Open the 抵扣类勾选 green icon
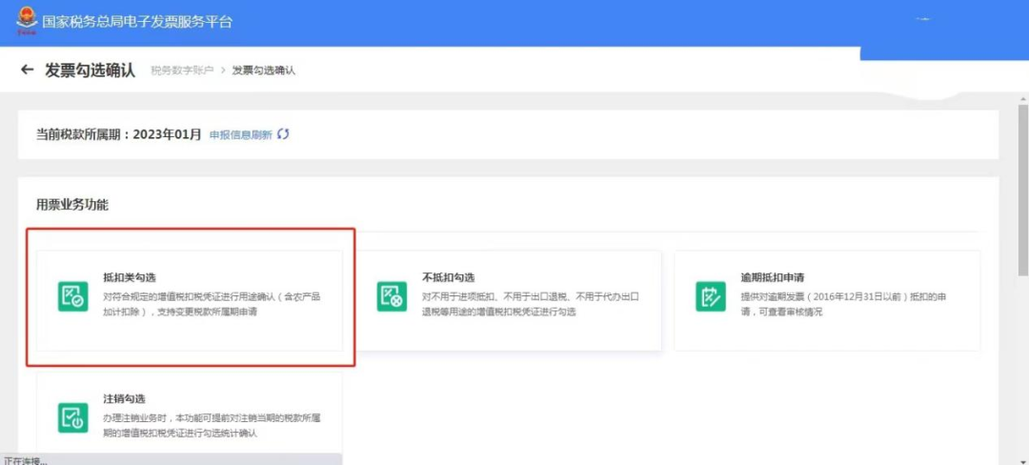Image resolution: width=1029 pixels, height=465 pixels. tap(72, 296)
